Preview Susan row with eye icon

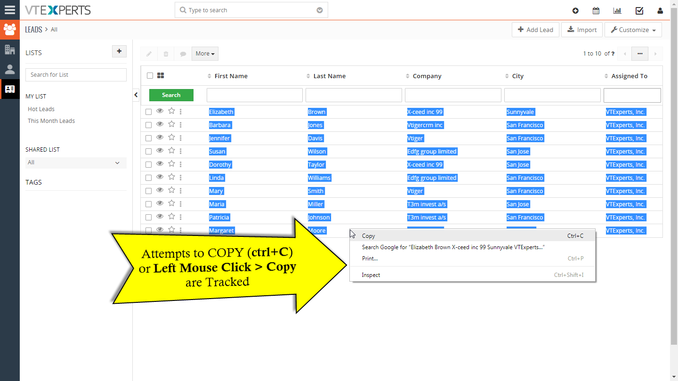pyautogui.click(x=160, y=151)
